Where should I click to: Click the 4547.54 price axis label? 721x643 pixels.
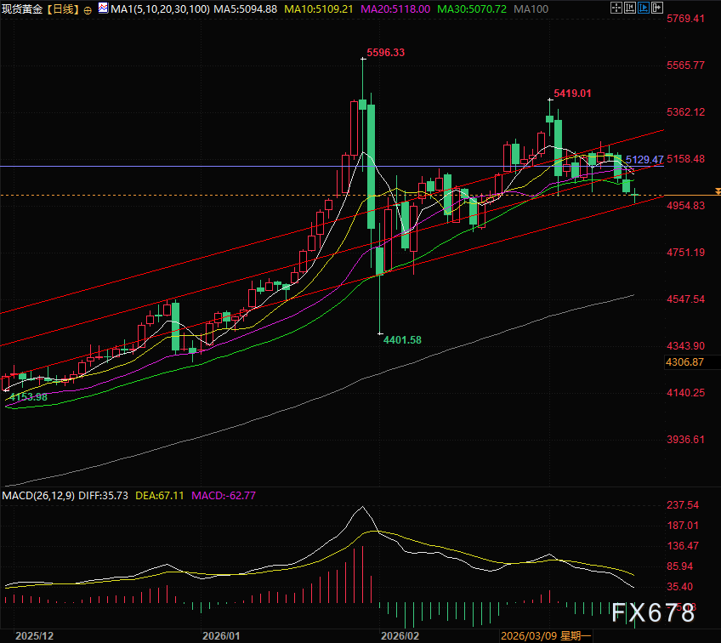[x=685, y=299]
